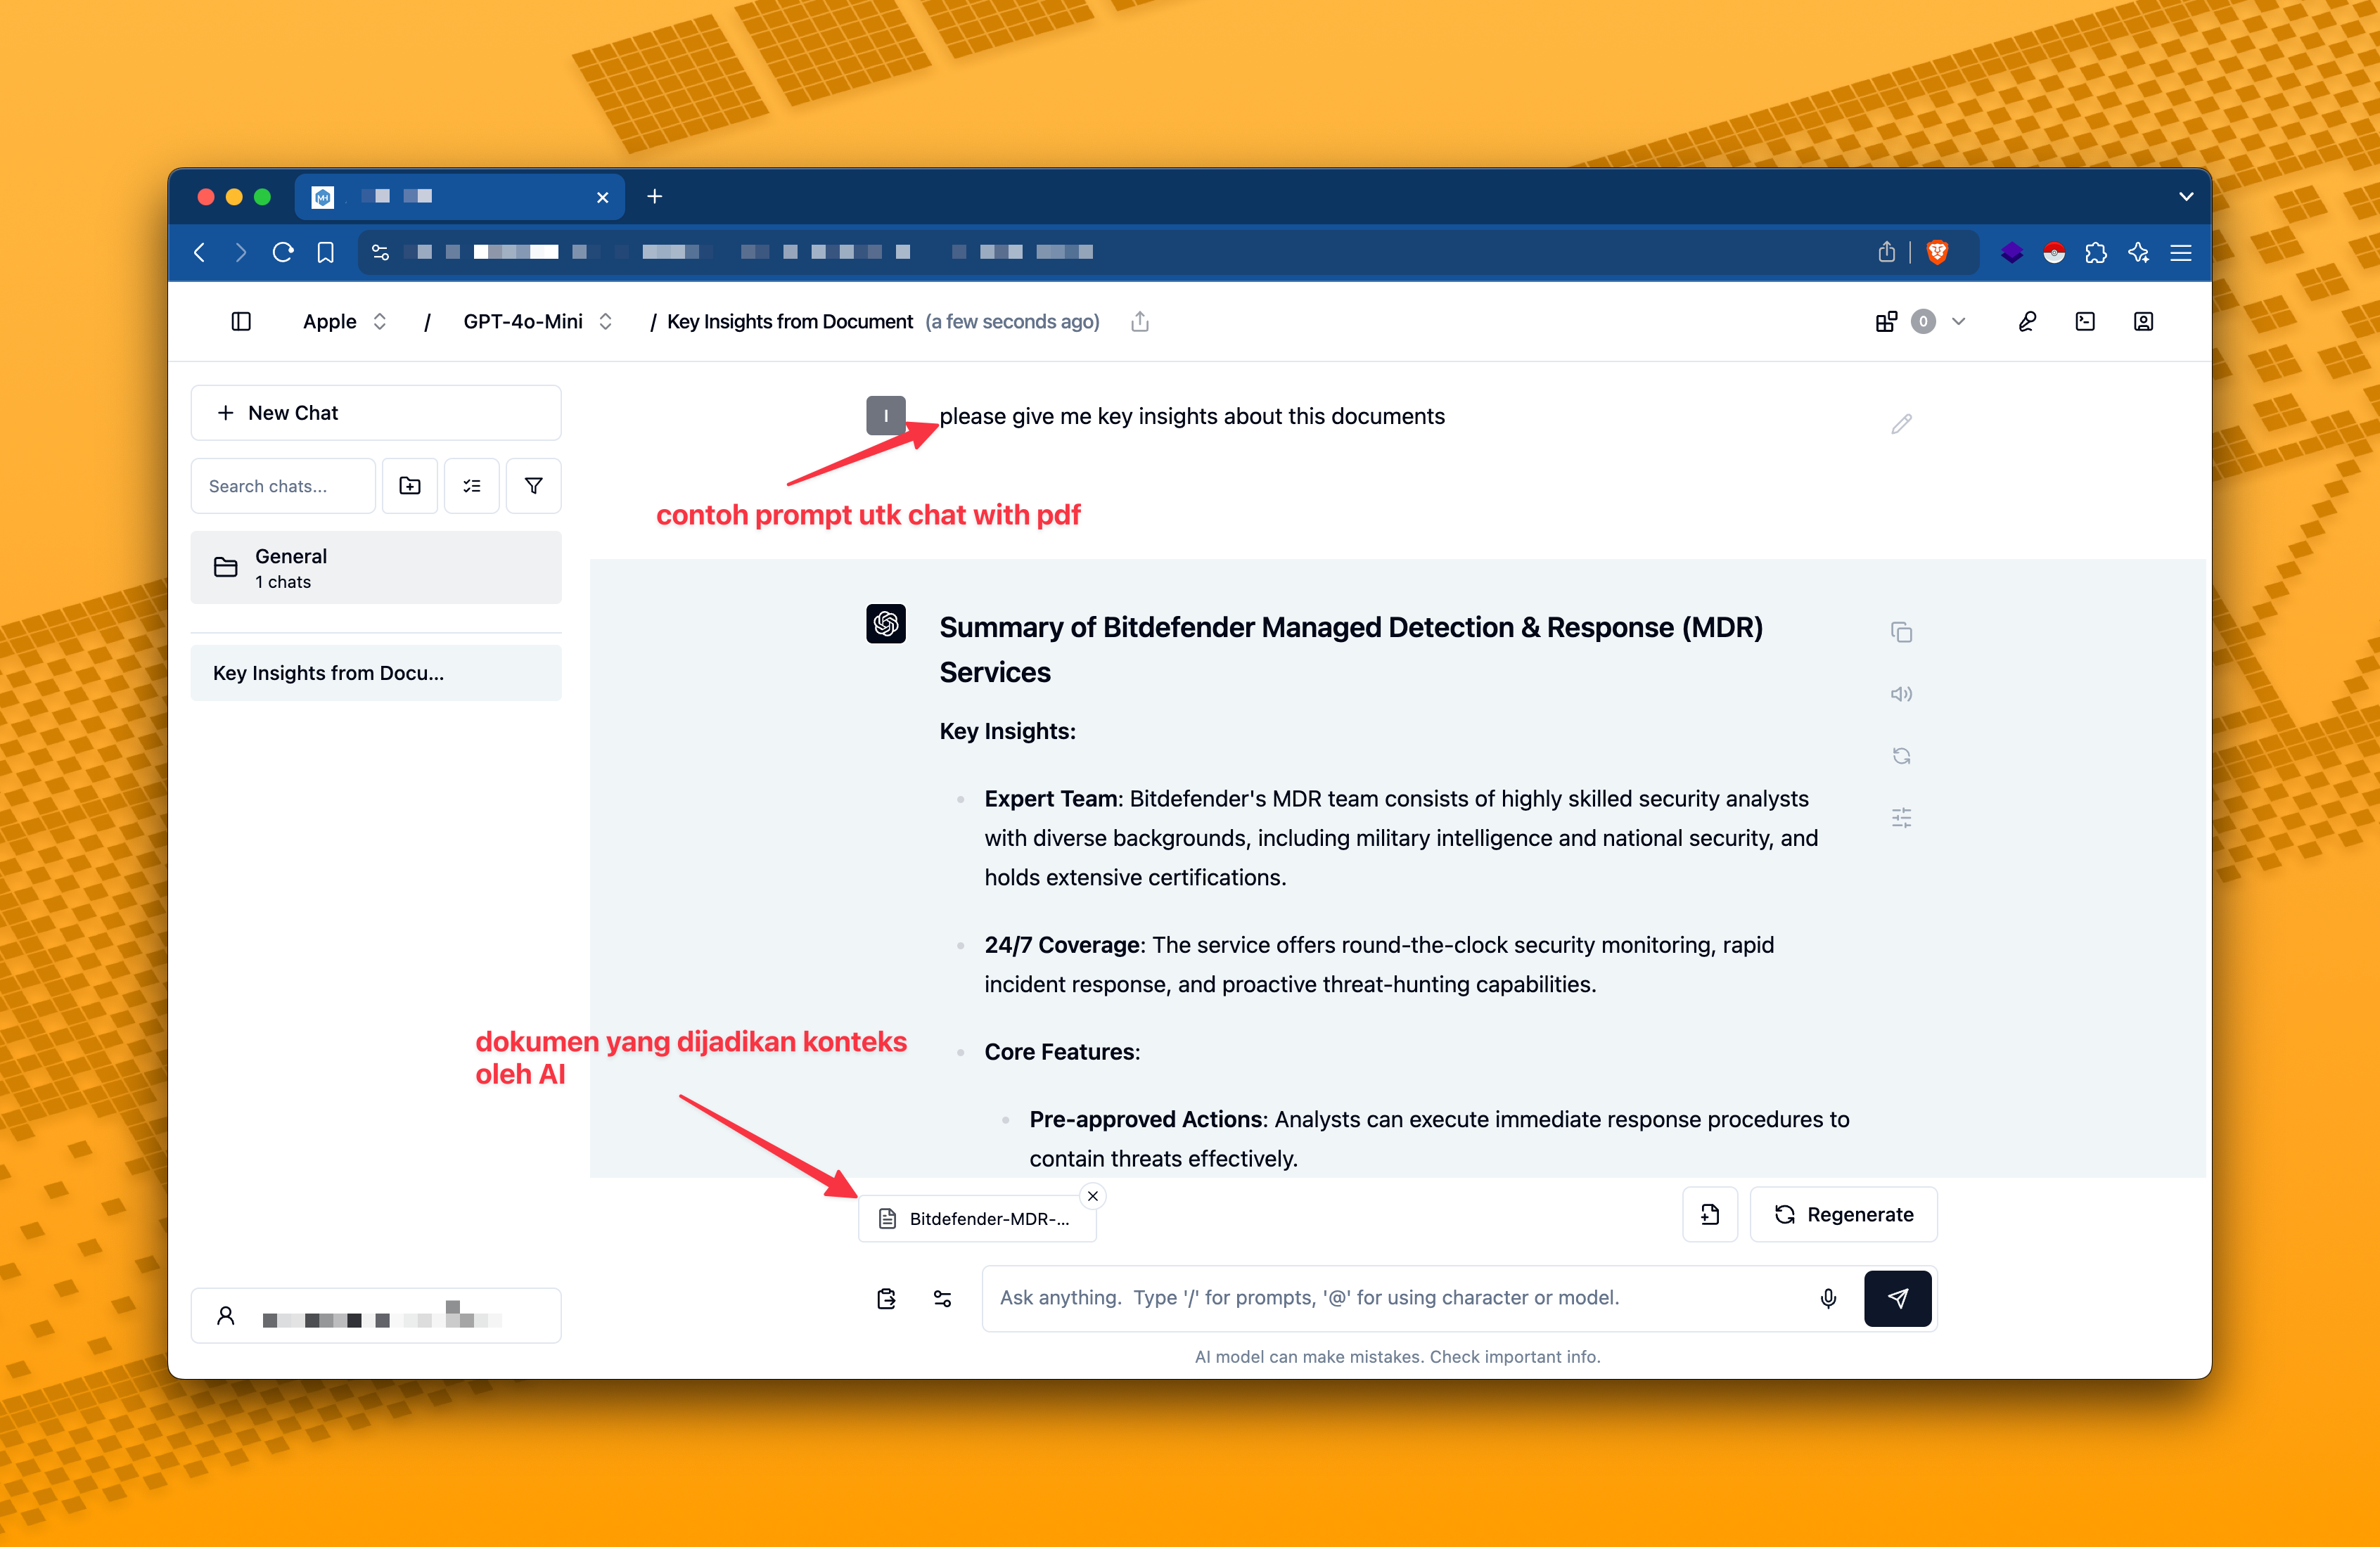Screen dimensions: 2380x1547
Task: Click the plugin count badge showing 0
Action: click(x=1922, y=321)
